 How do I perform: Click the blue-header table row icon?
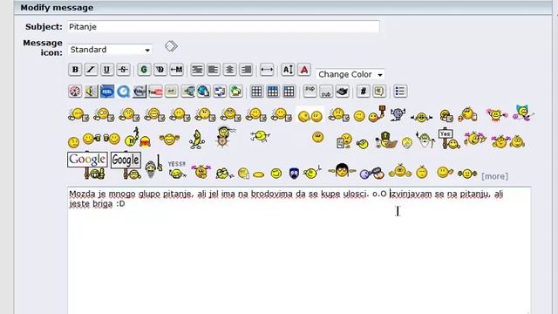(273, 92)
